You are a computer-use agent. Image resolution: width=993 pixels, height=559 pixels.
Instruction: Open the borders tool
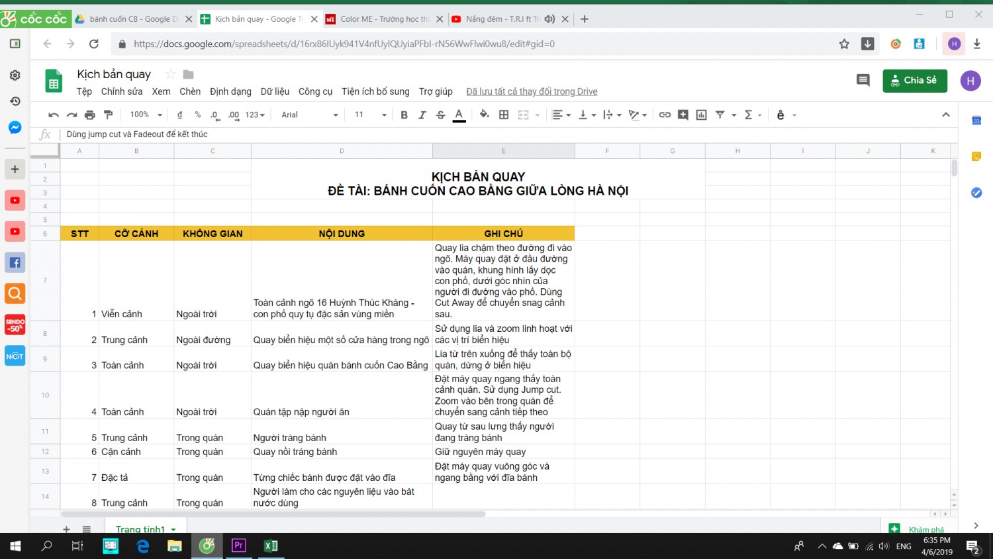[504, 115]
